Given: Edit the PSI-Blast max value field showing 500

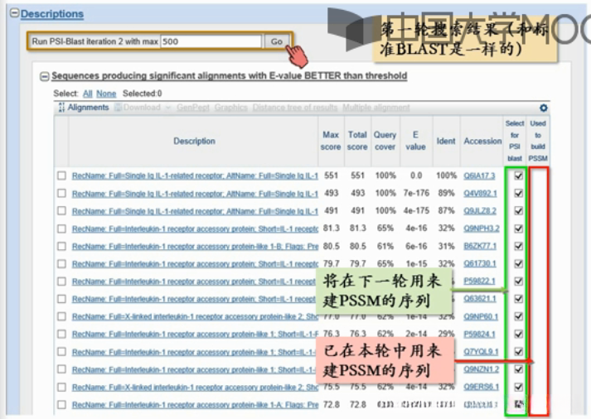Looking at the screenshot, I should pyautogui.click(x=211, y=41).
